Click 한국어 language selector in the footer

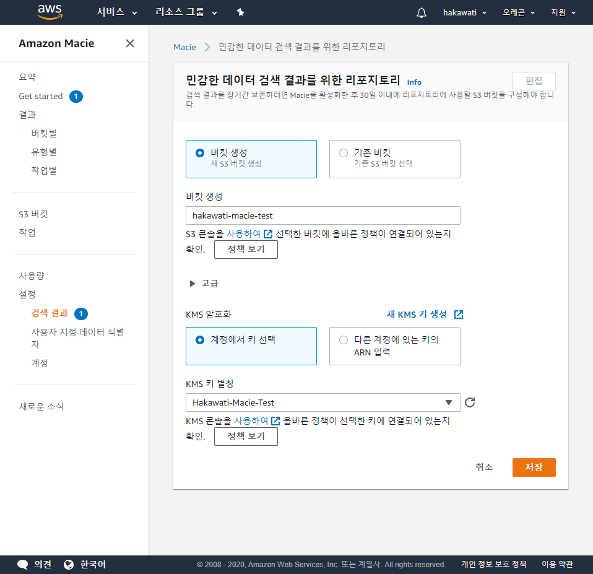pos(93,565)
